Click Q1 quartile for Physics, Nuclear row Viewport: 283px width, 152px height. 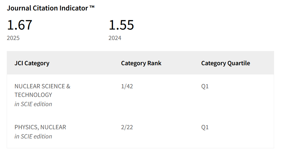click(205, 127)
